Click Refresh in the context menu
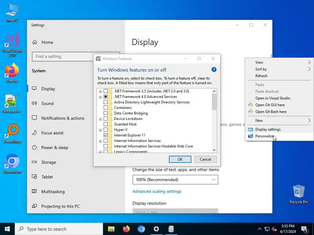Screen dimensions: 314x235 click(279, 76)
